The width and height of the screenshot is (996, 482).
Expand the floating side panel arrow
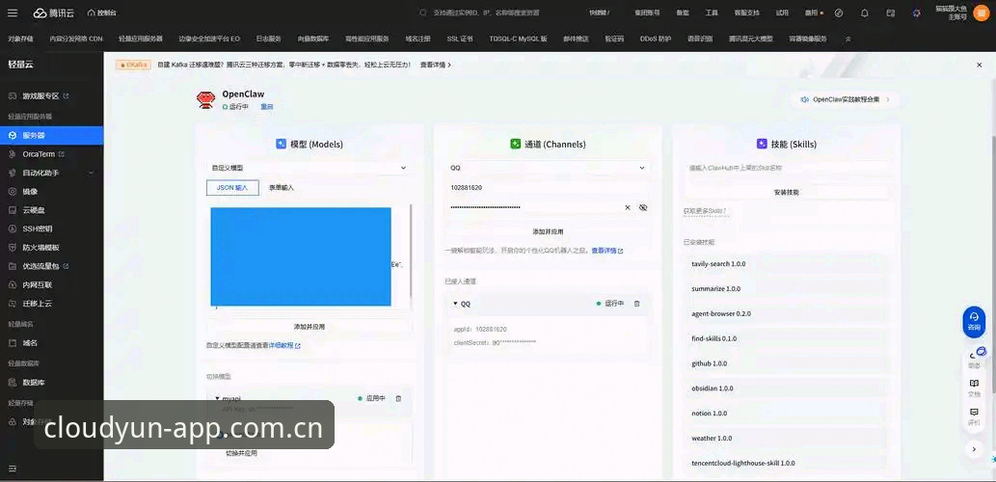coord(974,449)
